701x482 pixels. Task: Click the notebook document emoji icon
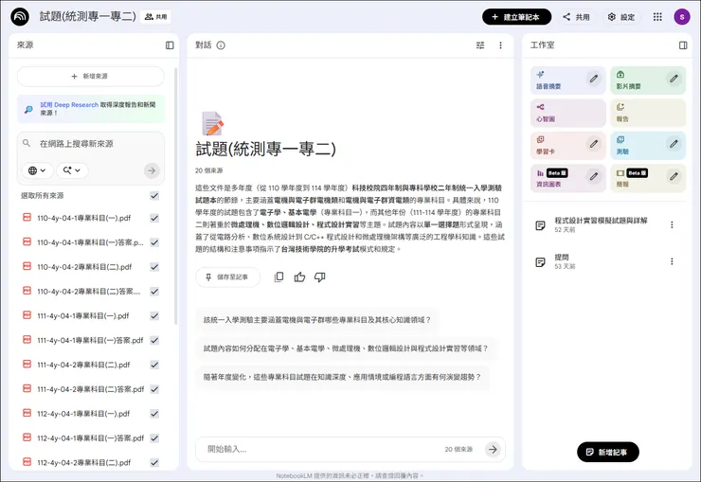[x=212, y=123]
